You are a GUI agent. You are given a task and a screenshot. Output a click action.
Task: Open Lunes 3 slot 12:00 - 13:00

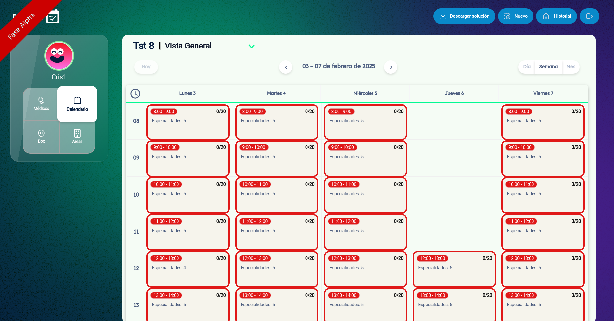click(x=188, y=269)
